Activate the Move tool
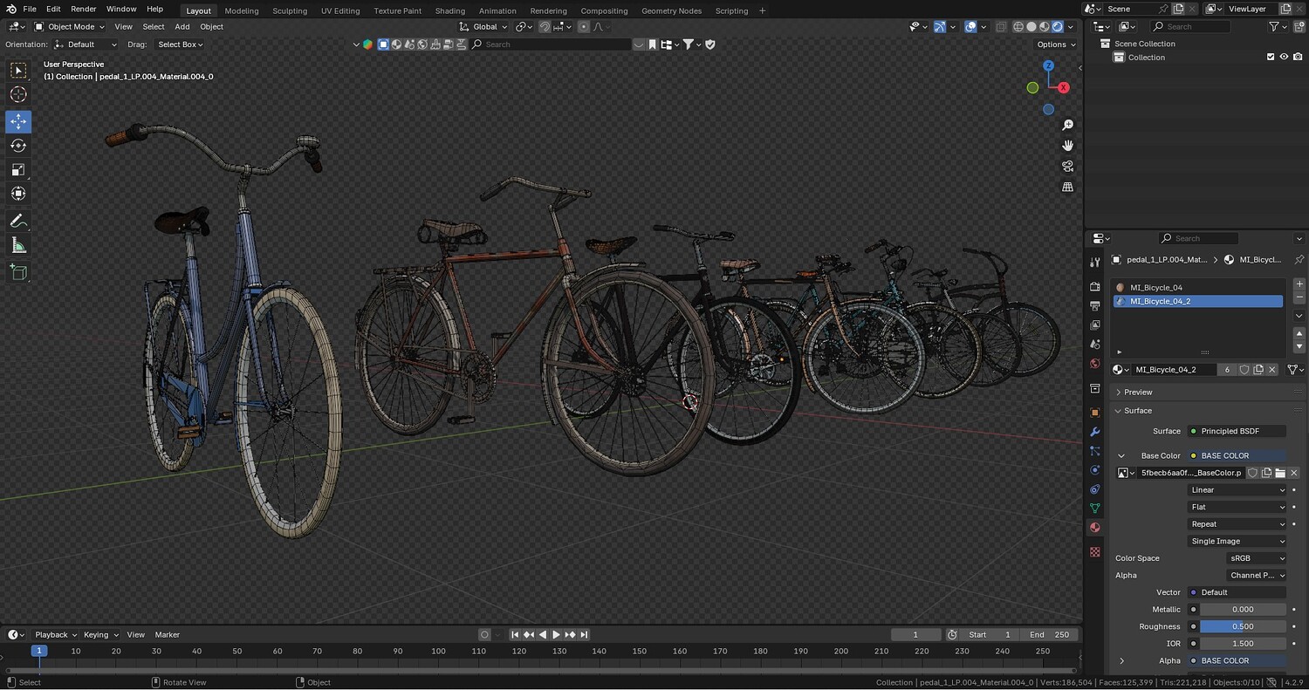Image resolution: width=1309 pixels, height=690 pixels. tap(18, 121)
